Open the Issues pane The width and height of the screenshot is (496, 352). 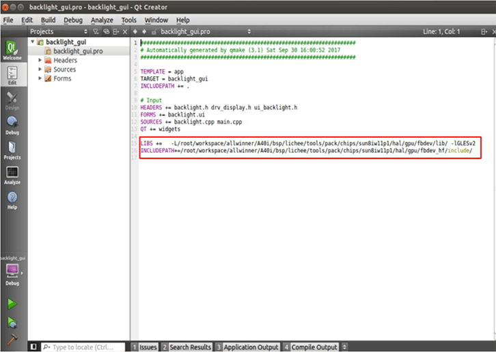(x=145, y=347)
